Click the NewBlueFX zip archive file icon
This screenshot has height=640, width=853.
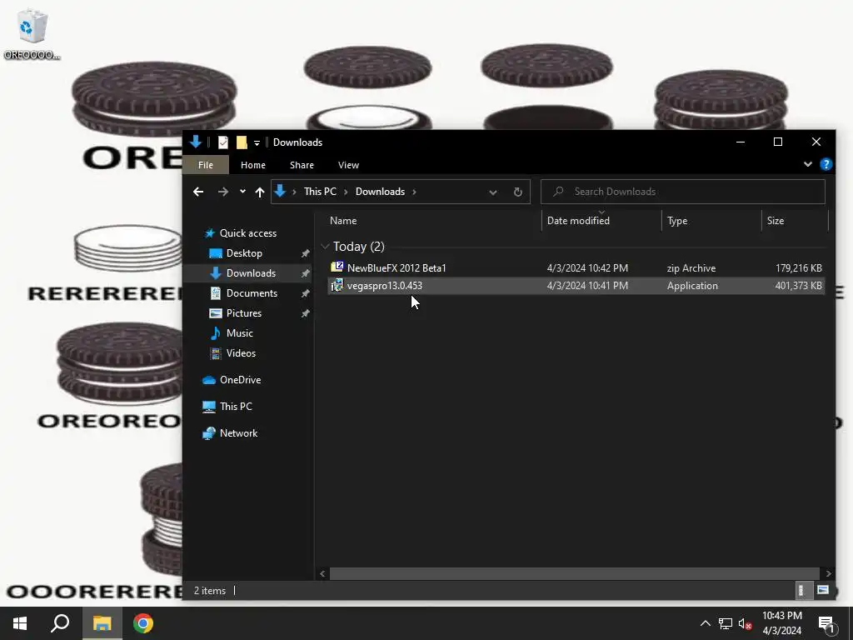[337, 267]
